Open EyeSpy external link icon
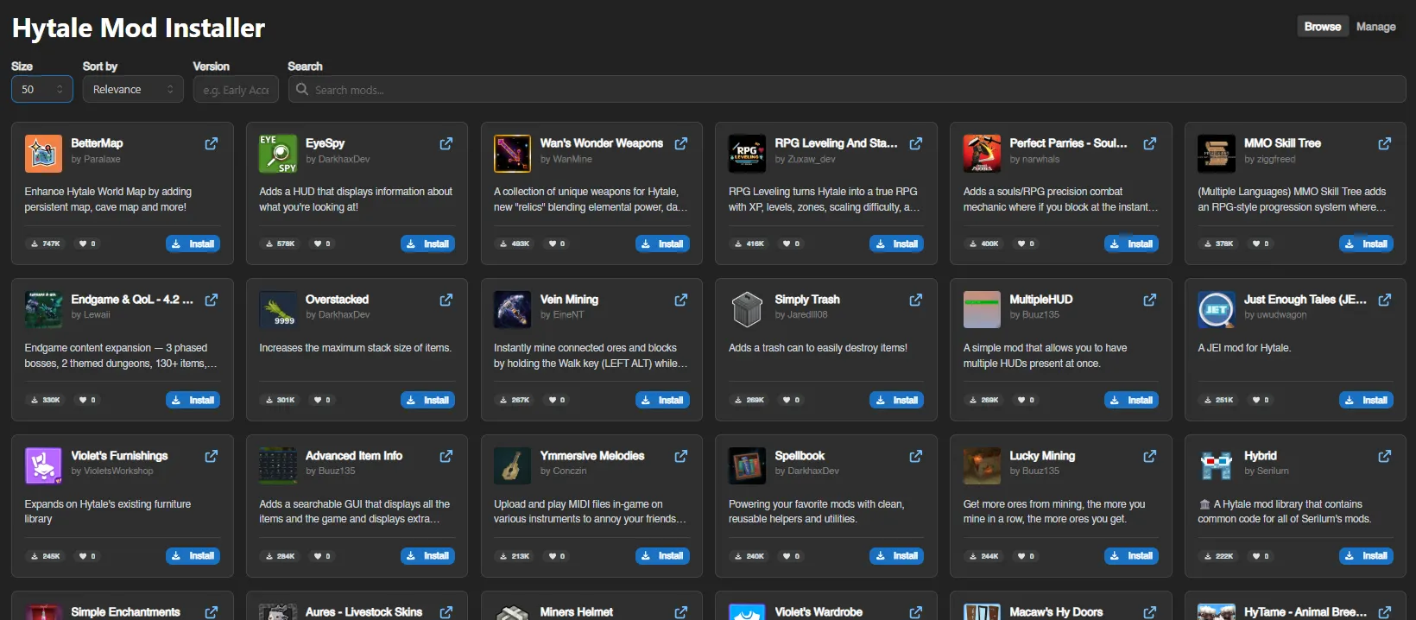 446,144
